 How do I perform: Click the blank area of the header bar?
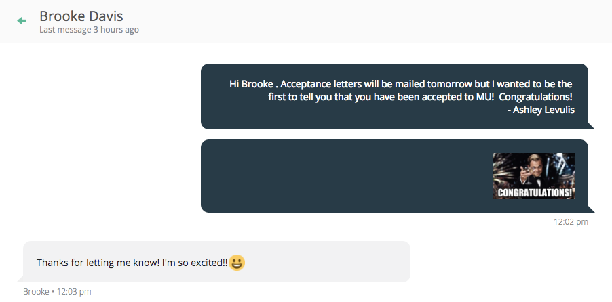click(x=373, y=21)
